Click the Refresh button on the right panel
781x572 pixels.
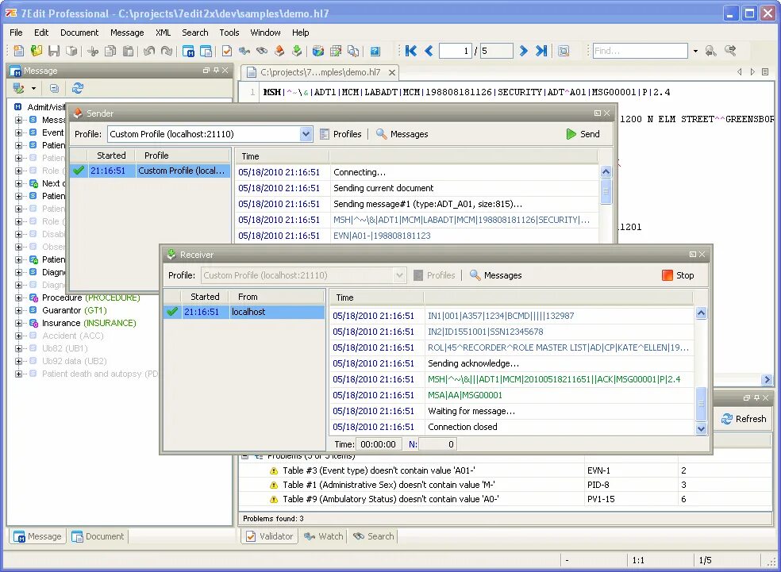[744, 419]
